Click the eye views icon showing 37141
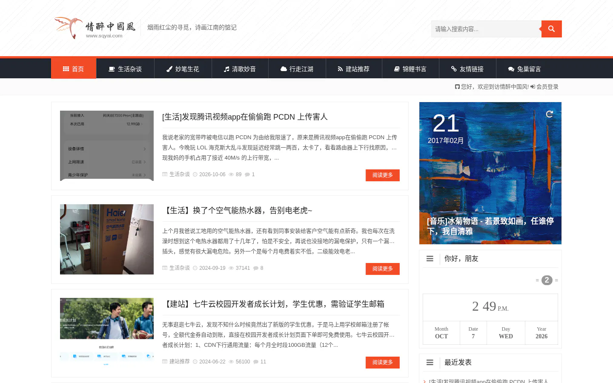This screenshot has height=383, width=613. (231, 268)
